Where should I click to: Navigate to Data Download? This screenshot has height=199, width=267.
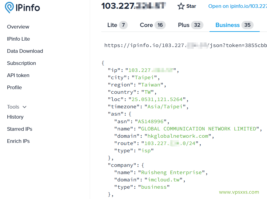(x=25, y=51)
